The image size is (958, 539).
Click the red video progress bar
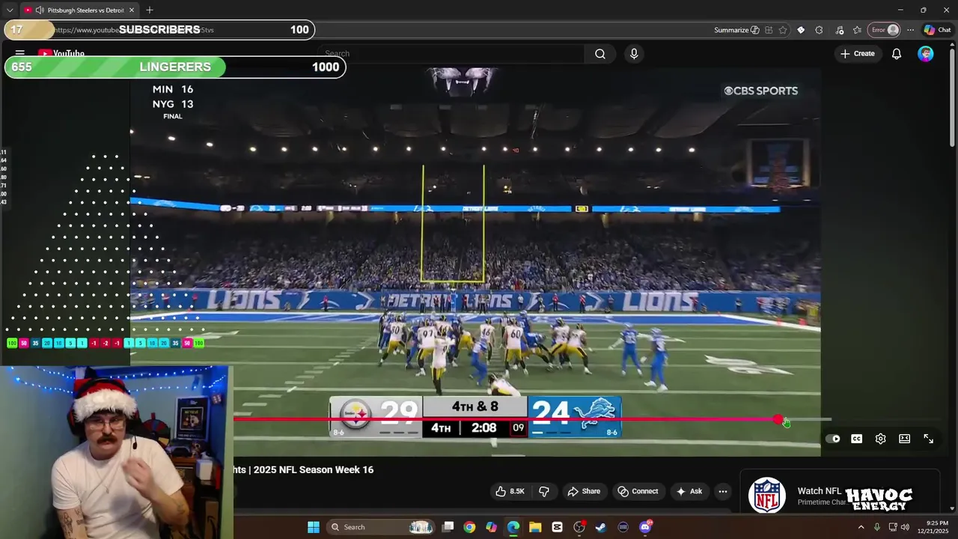point(505,419)
